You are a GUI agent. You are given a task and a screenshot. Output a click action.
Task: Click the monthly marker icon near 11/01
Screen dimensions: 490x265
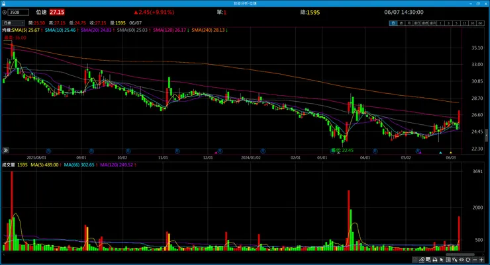[177, 151]
